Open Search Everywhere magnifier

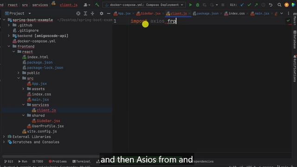tap(279, 5)
